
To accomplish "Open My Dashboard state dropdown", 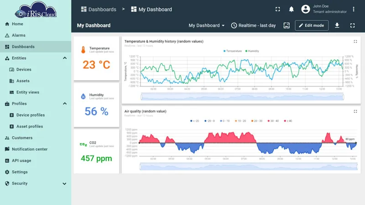I will pyautogui.click(x=207, y=26).
